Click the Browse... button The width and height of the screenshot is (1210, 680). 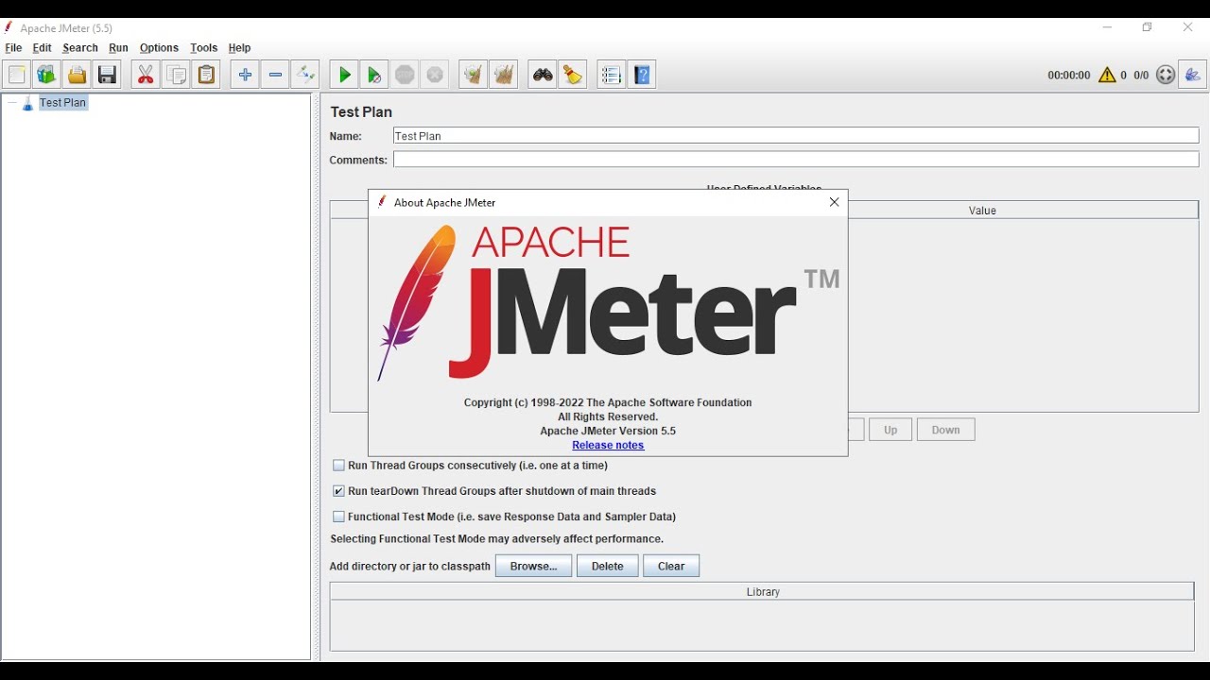click(x=534, y=566)
